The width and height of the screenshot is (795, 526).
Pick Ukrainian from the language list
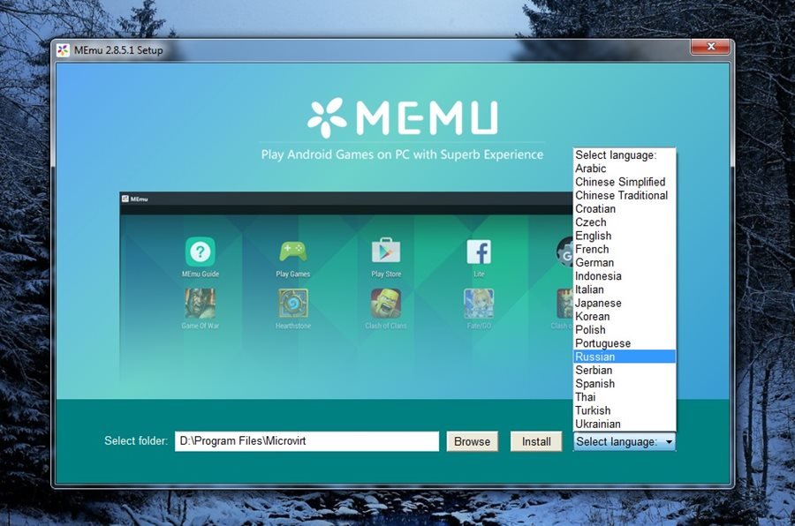pos(625,424)
